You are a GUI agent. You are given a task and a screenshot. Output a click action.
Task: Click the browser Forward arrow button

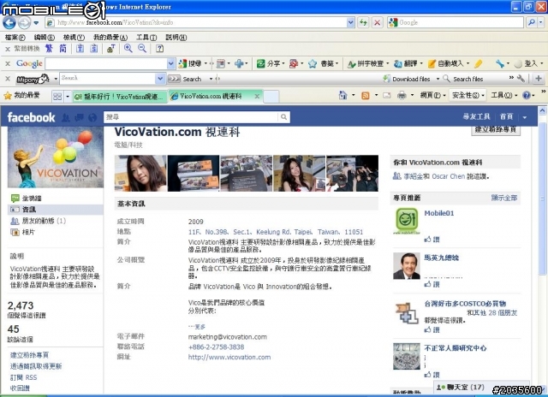pyautogui.click(x=24, y=23)
